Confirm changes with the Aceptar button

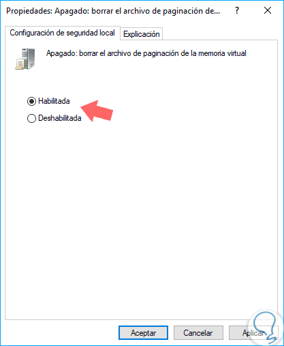coord(143,333)
